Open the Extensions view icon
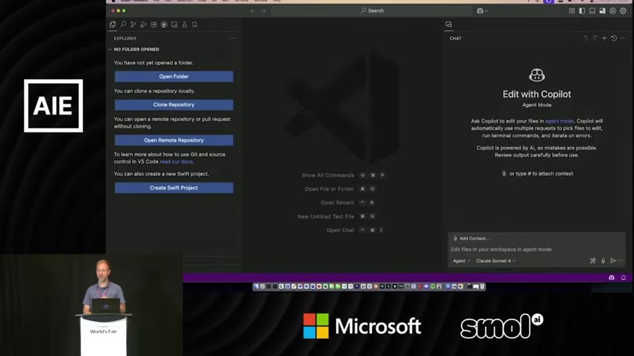634x356 pixels. [x=154, y=24]
